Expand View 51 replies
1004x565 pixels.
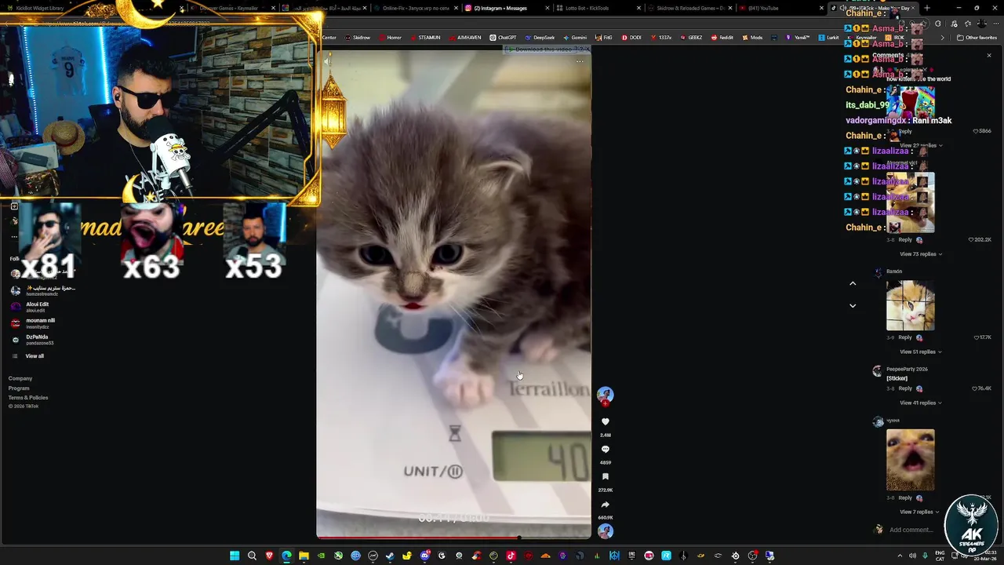pos(921,352)
